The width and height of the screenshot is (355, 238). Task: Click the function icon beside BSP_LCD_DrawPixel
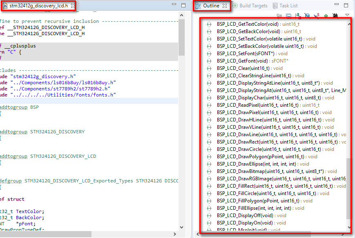point(209,112)
